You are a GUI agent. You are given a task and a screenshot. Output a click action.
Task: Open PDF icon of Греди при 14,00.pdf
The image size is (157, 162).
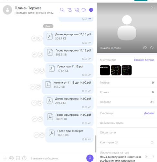click(x=52, y=133)
